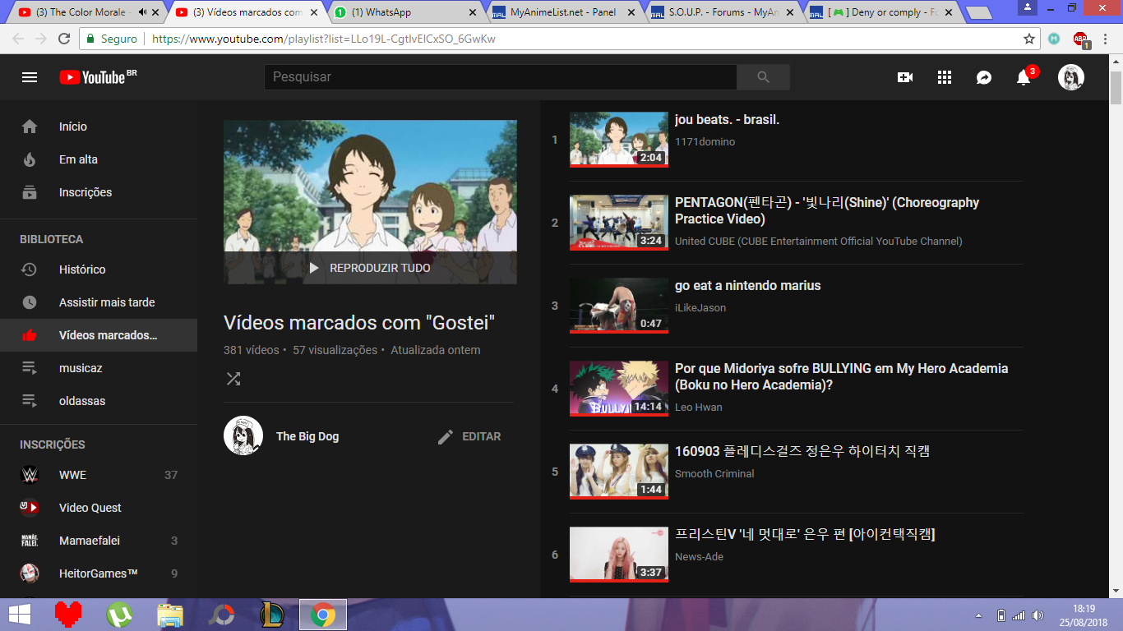Open the YouTube apps grid icon
Image resolution: width=1123 pixels, height=631 pixels.
pos(945,77)
